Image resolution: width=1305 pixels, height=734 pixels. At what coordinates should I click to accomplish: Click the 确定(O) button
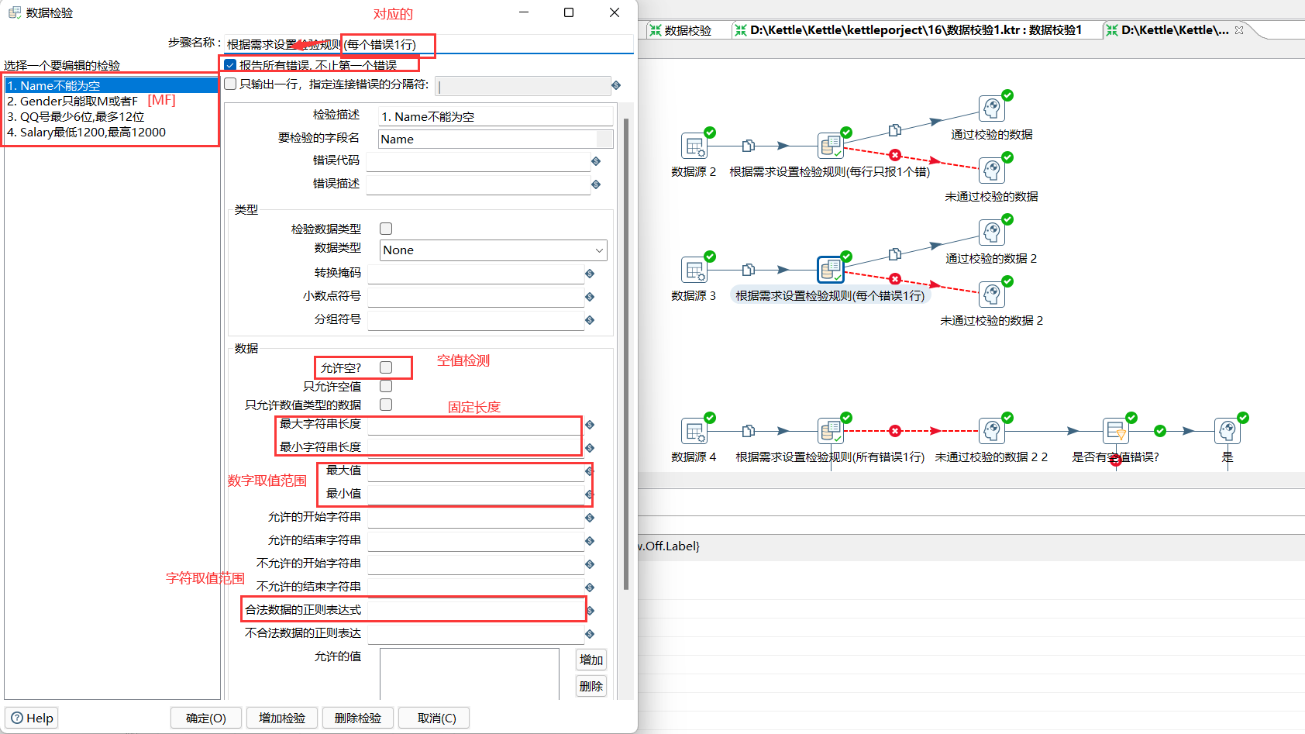coord(206,718)
